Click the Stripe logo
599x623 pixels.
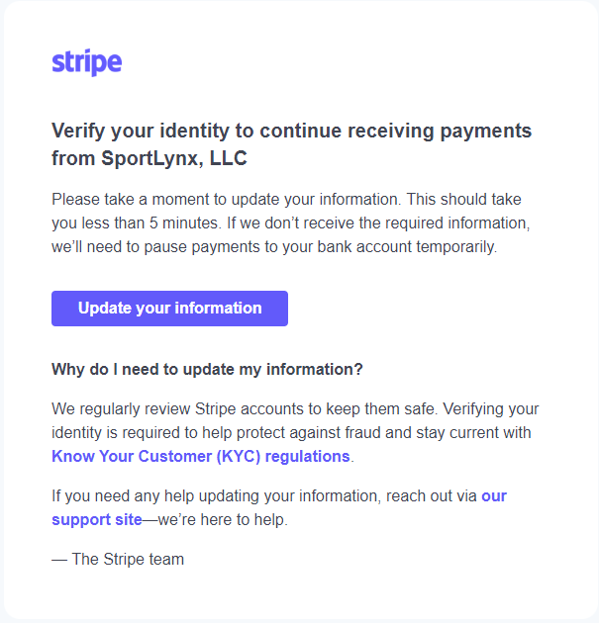click(87, 62)
